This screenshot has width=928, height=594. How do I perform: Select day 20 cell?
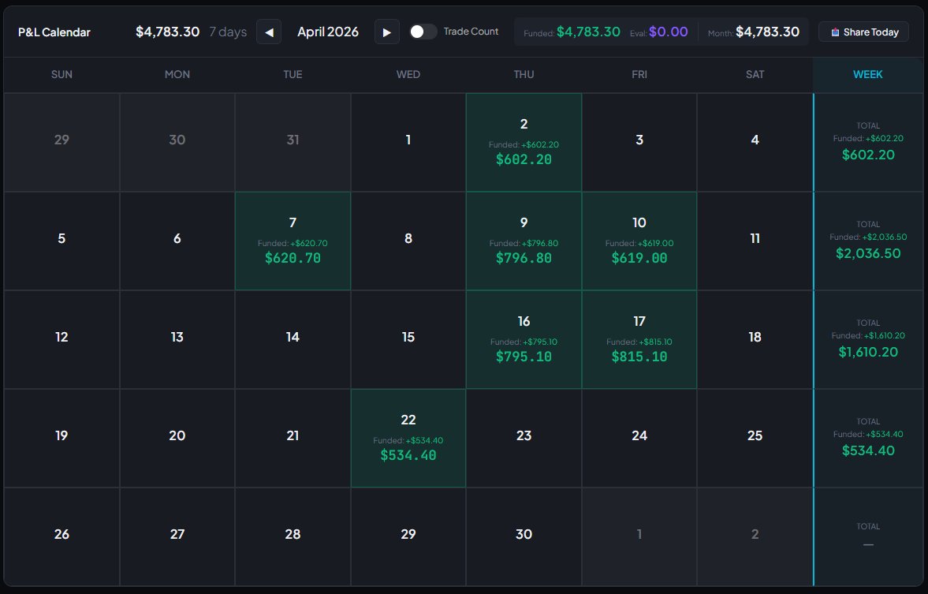tap(177, 439)
